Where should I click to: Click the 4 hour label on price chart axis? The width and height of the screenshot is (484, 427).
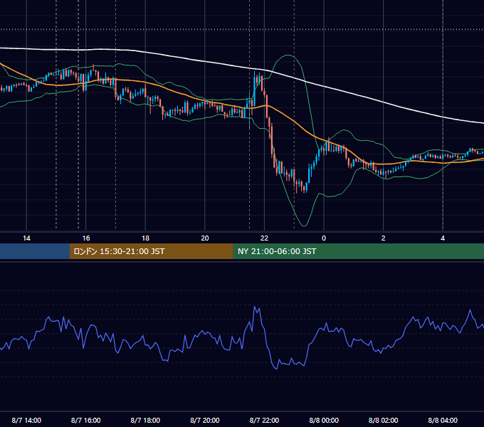pos(443,238)
